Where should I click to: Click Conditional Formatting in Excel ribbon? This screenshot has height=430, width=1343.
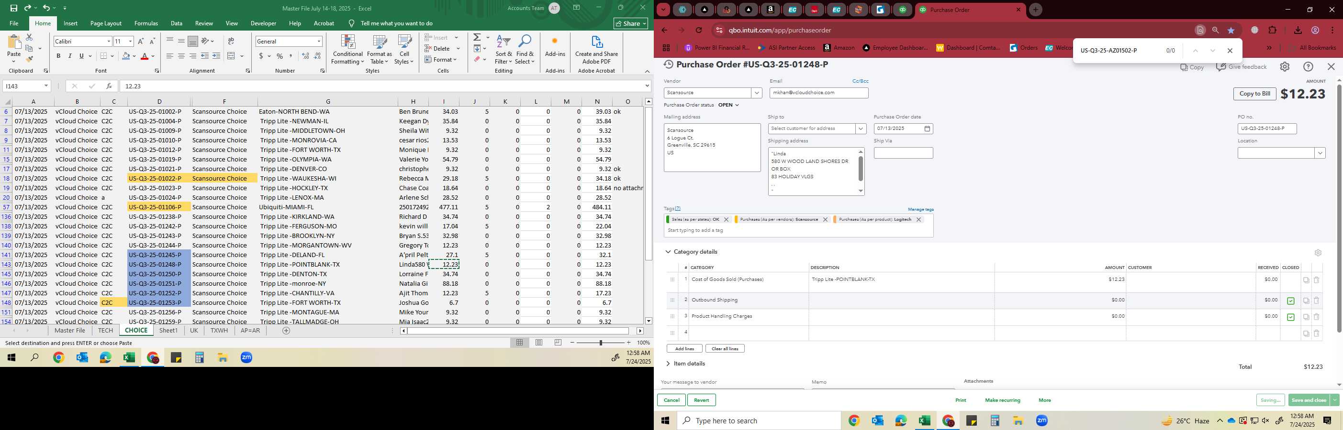(x=348, y=50)
